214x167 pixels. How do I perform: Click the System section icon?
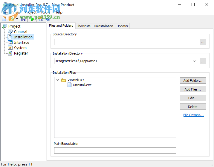coord(10,48)
